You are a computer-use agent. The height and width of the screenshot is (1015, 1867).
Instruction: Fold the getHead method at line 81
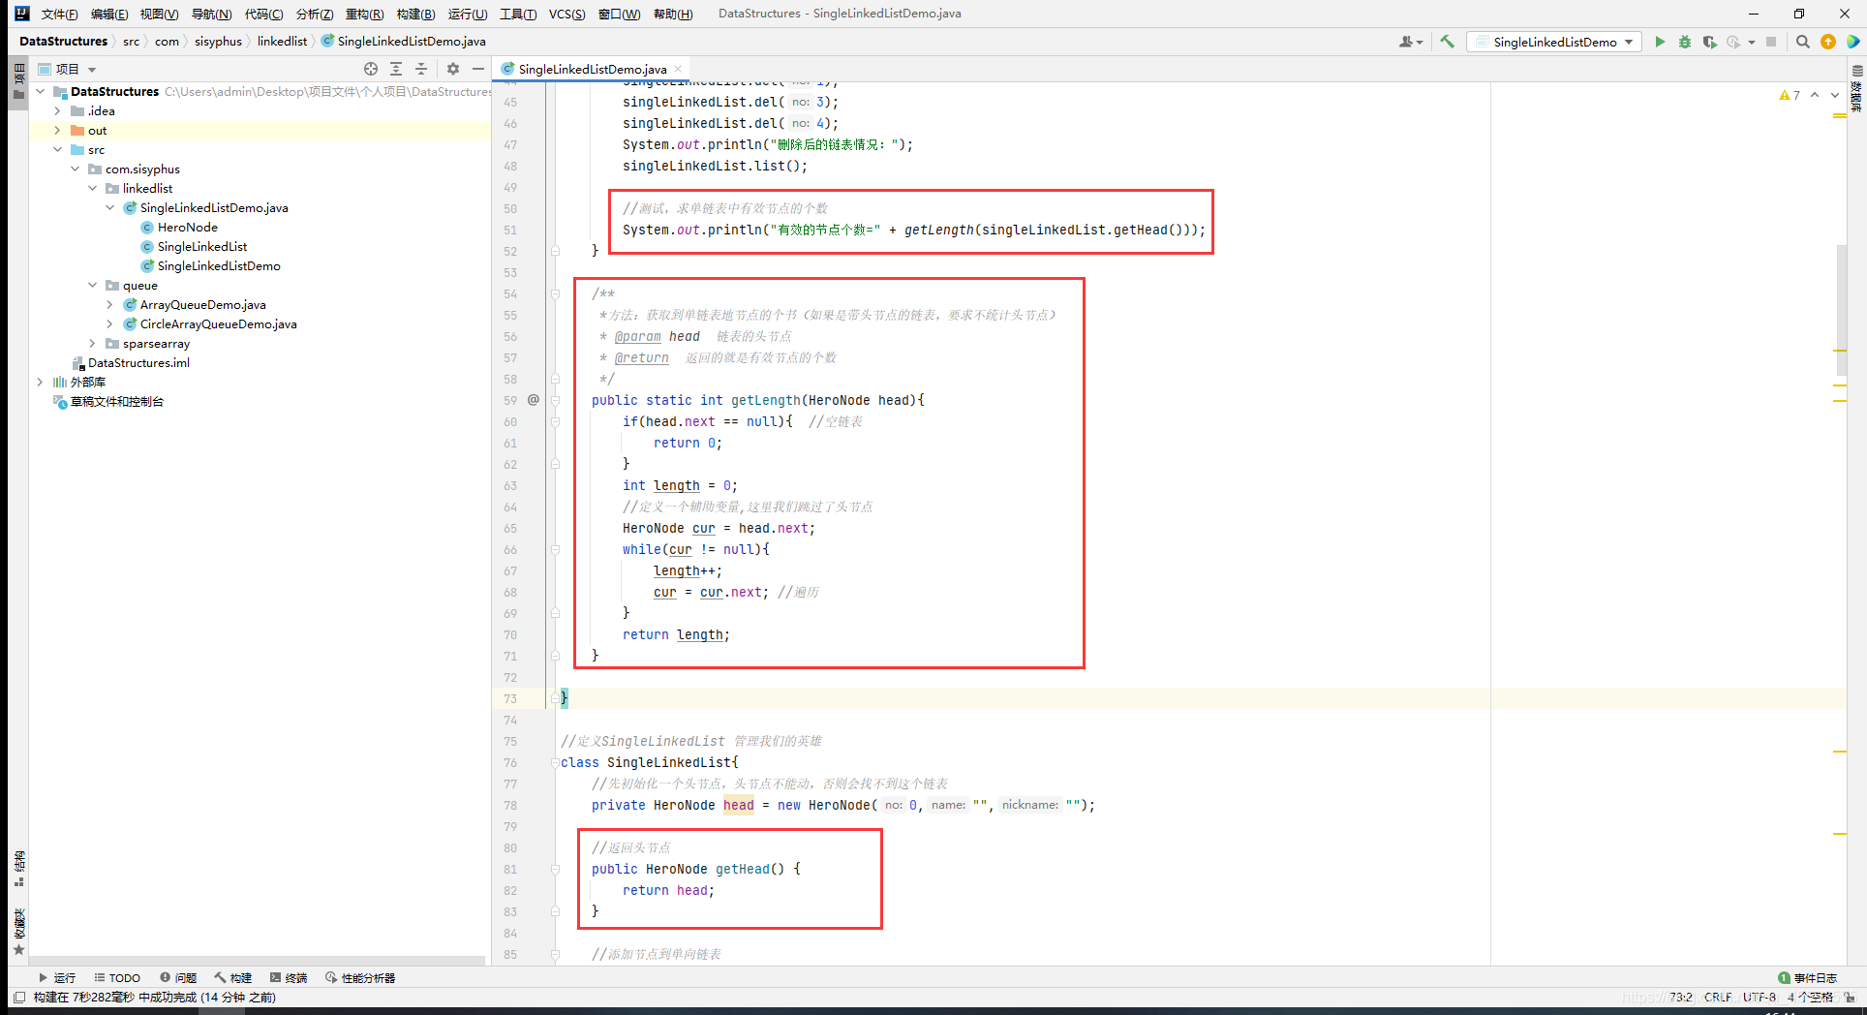tap(556, 869)
